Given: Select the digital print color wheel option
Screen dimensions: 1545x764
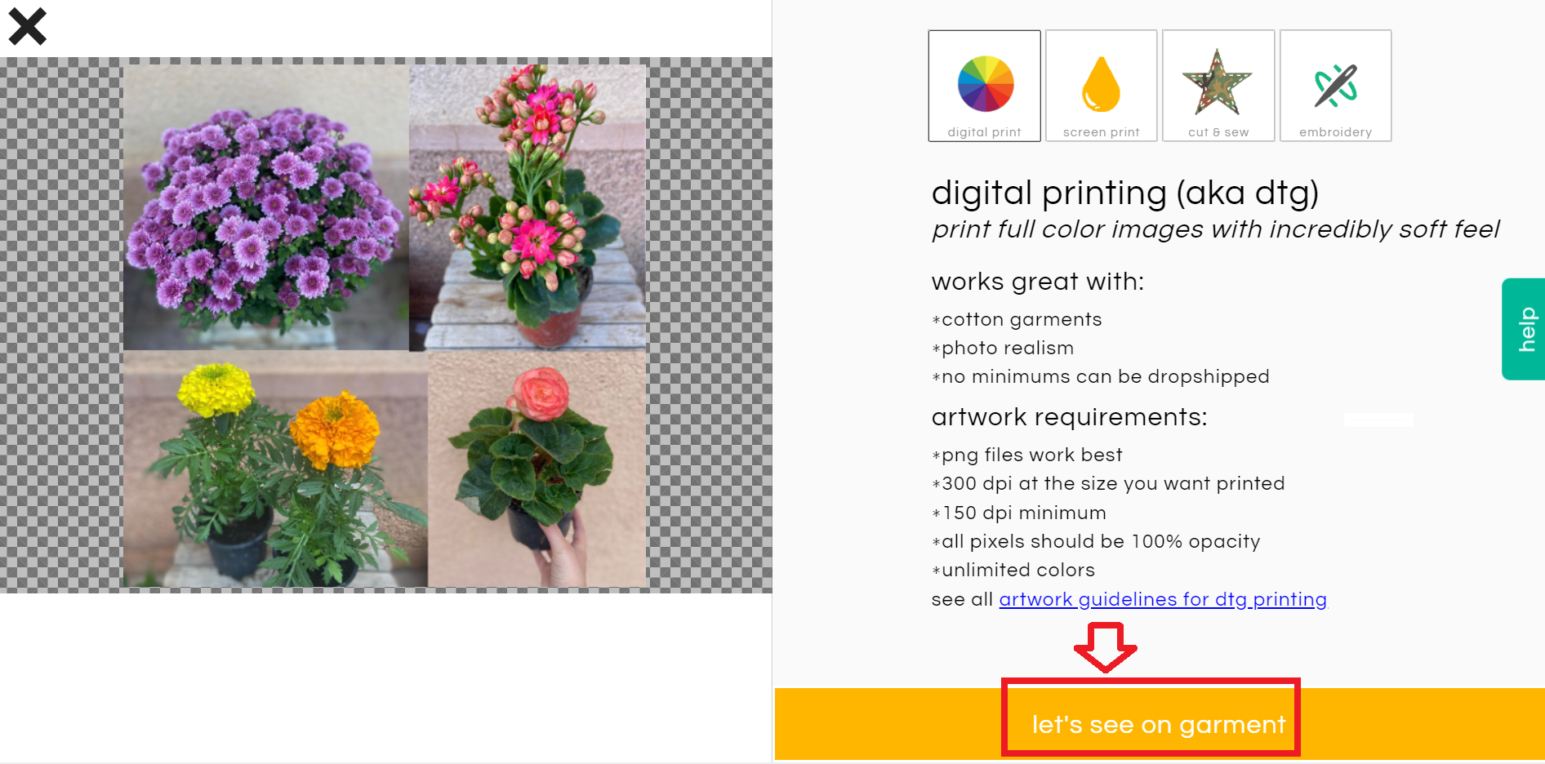Looking at the screenshot, I should click(x=984, y=86).
